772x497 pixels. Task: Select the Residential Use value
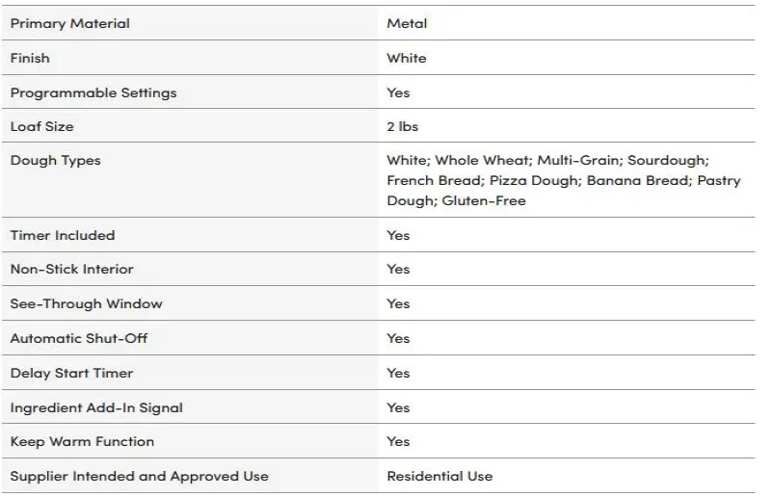click(x=439, y=476)
